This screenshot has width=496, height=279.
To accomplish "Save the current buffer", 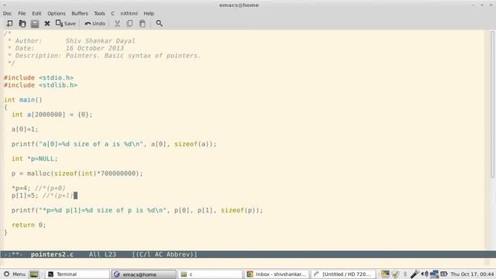I will 66,23.
